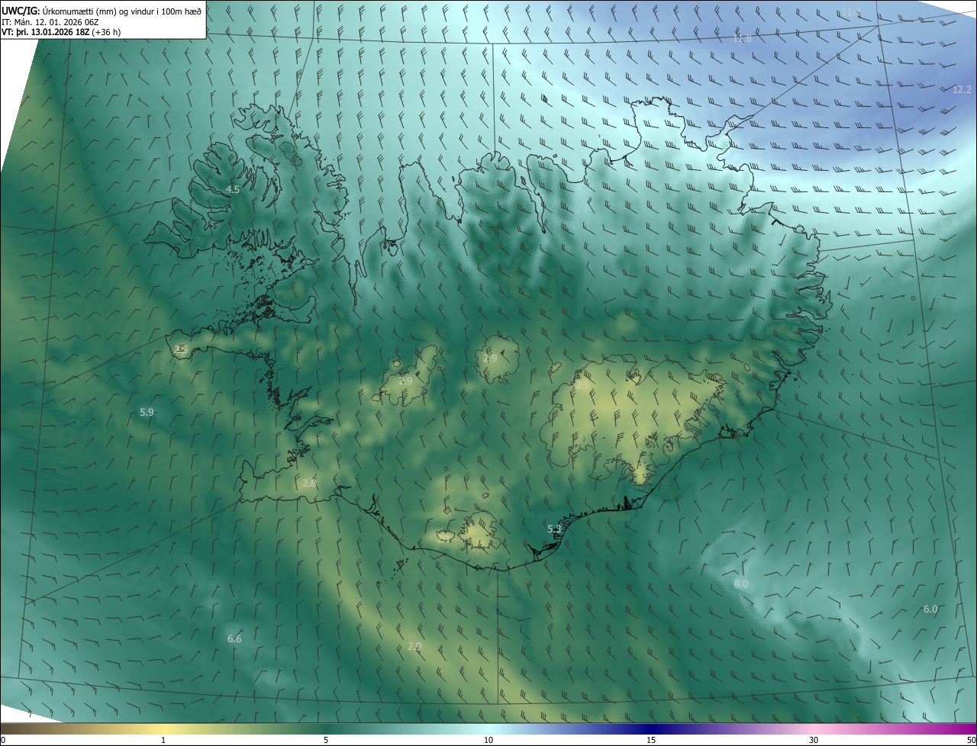Click the 5 tick label on the color scale

click(x=326, y=740)
